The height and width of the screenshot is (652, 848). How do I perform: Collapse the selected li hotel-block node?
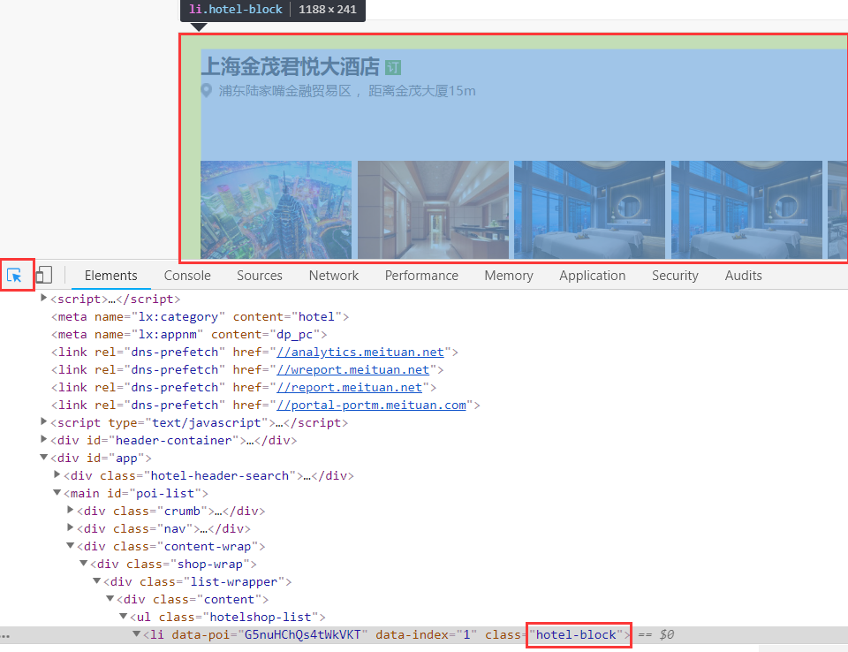(x=136, y=634)
